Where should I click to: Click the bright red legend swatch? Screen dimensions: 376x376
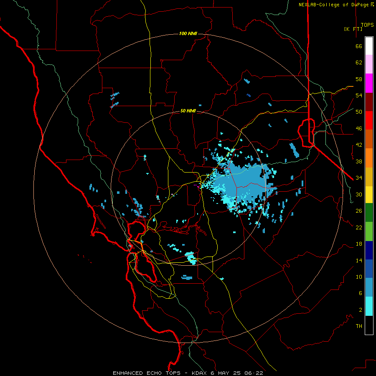click(x=369, y=120)
